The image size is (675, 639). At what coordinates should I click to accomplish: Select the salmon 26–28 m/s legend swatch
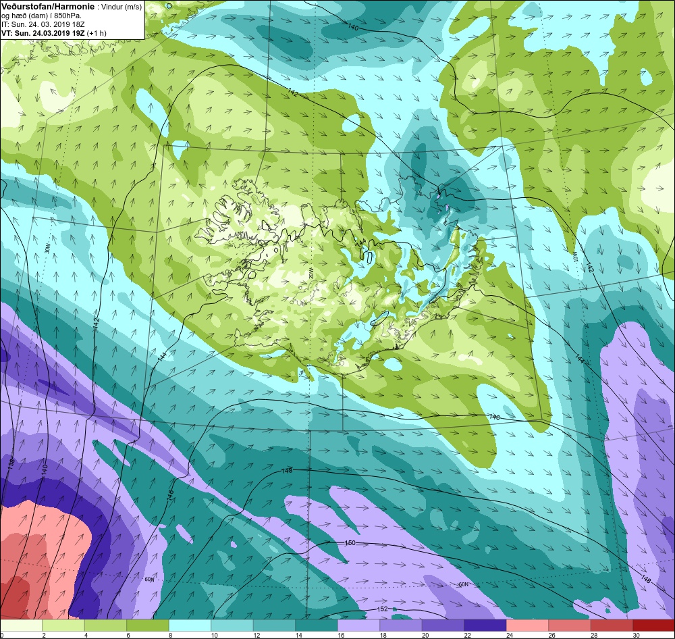[570, 625]
